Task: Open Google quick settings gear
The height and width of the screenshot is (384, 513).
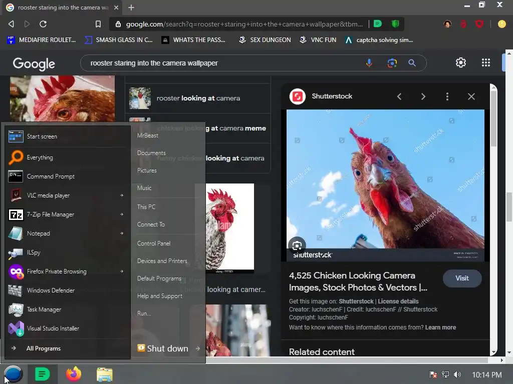Action: [x=461, y=62]
